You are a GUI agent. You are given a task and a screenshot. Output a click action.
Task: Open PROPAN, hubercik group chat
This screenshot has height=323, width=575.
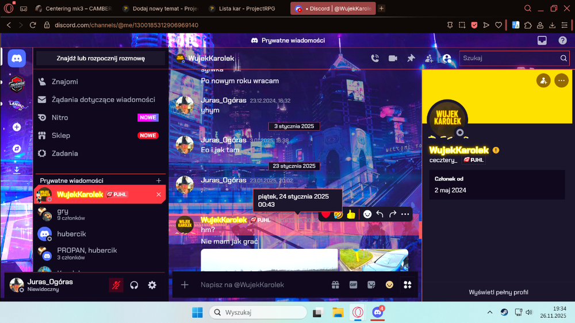99,253
